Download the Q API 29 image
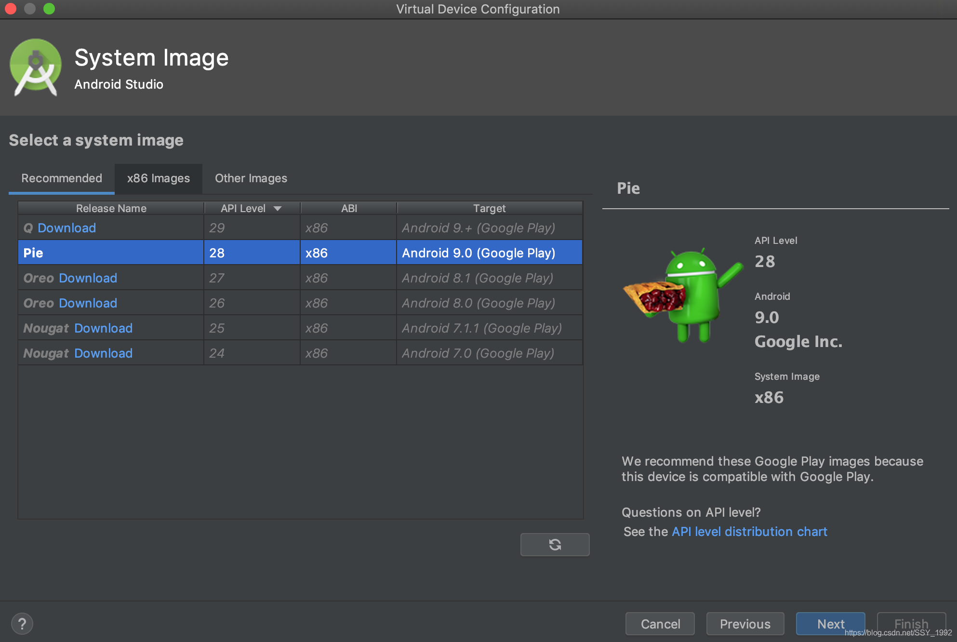This screenshot has width=957, height=642. click(66, 228)
